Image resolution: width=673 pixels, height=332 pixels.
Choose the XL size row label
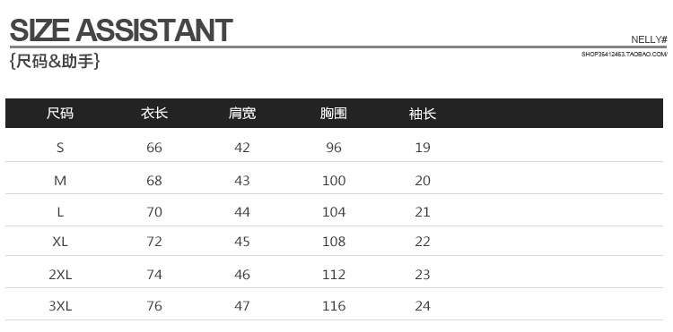pos(60,242)
